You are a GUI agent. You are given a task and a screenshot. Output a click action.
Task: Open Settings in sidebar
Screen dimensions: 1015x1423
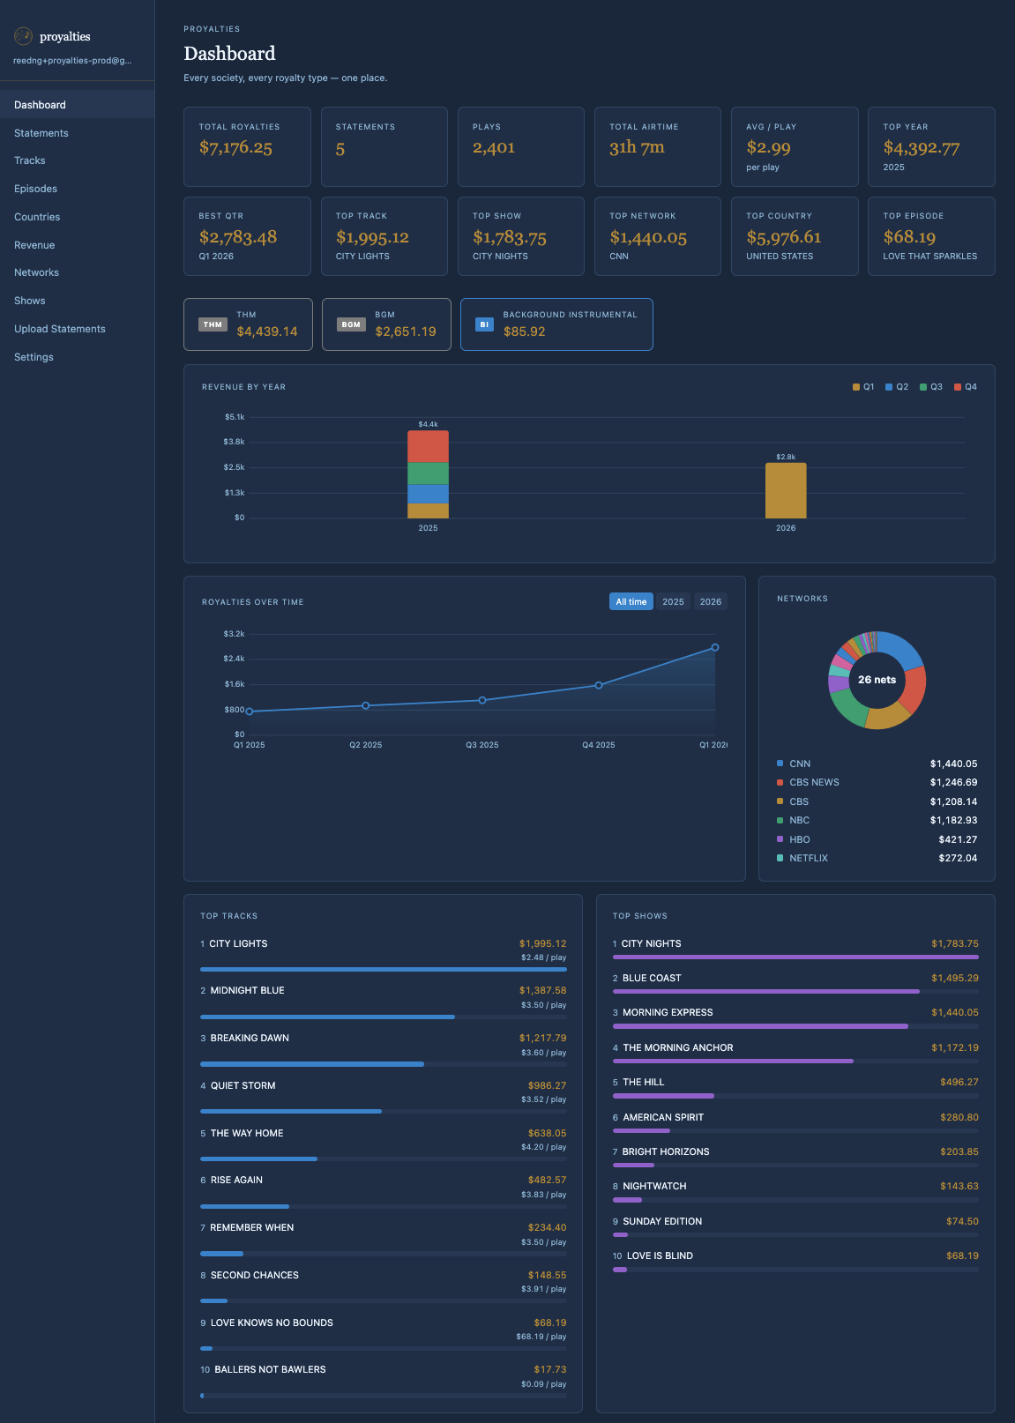[77, 357]
